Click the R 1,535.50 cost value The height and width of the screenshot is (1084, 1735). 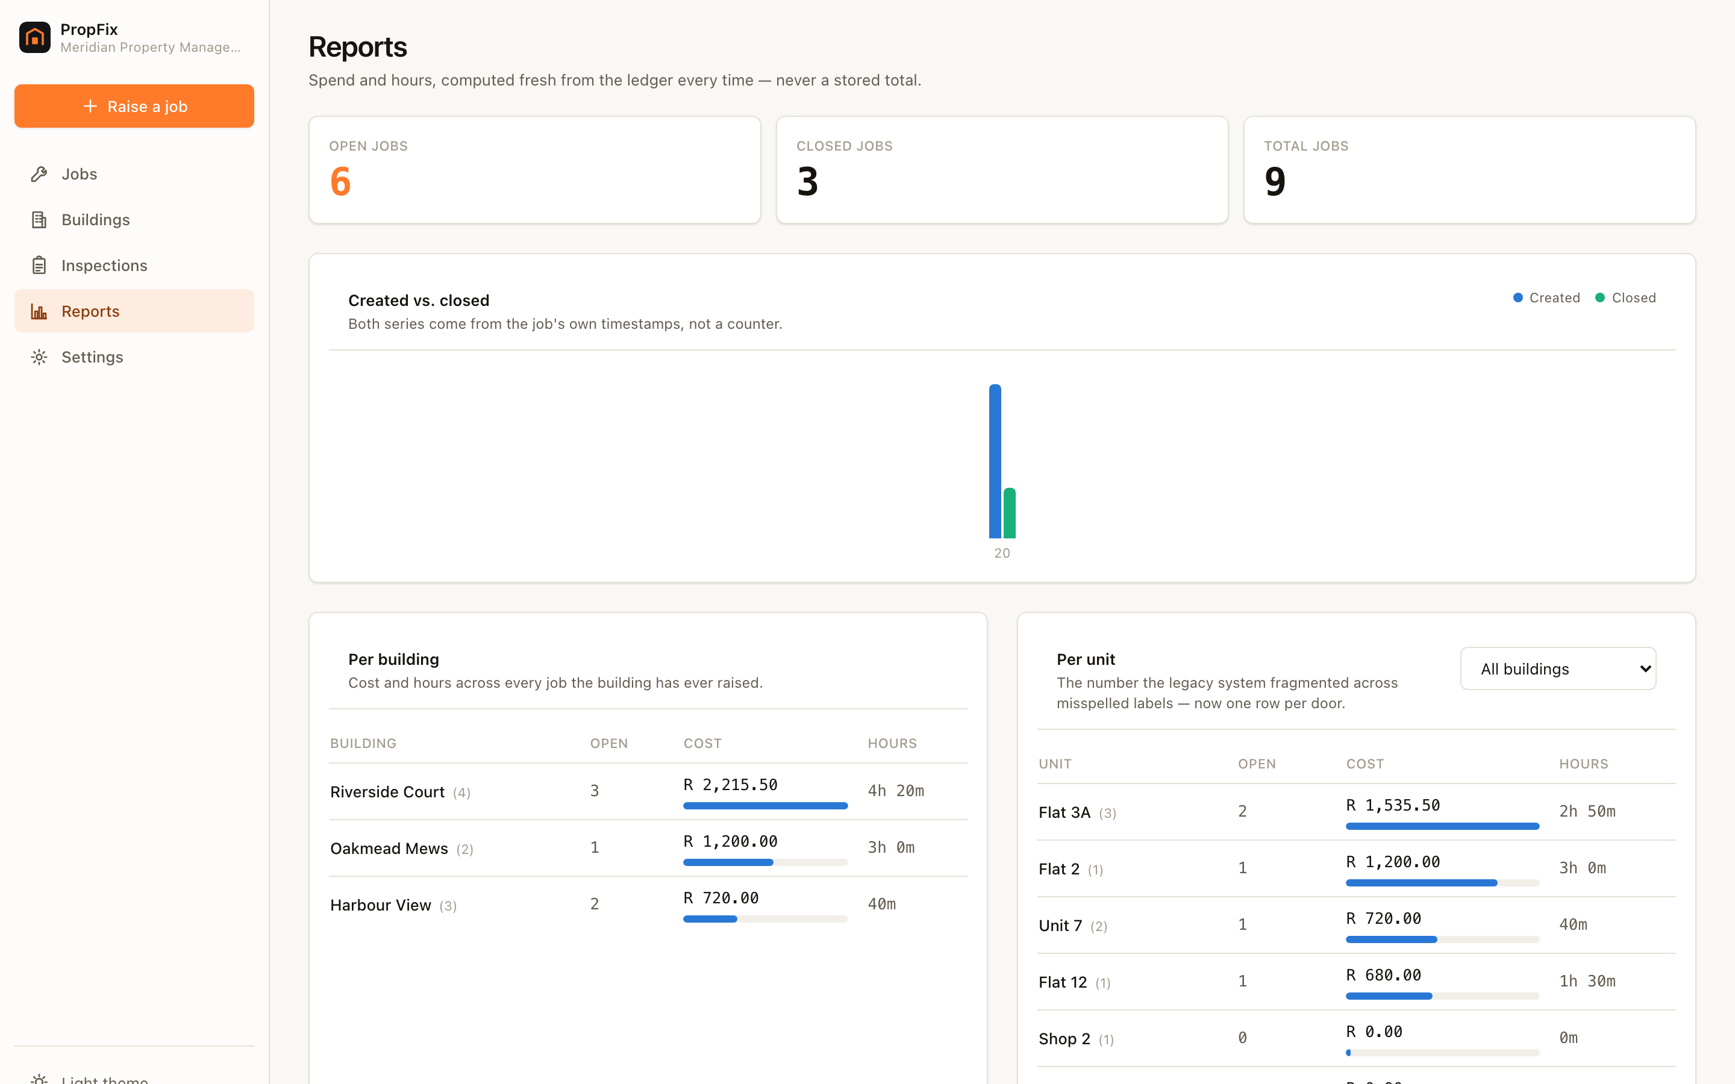click(x=1393, y=806)
